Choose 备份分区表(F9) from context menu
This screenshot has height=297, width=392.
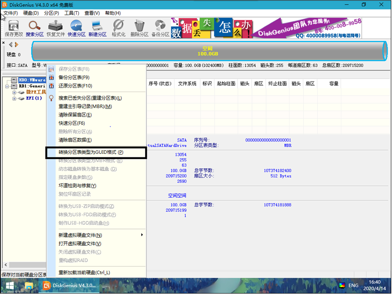[96, 78]
